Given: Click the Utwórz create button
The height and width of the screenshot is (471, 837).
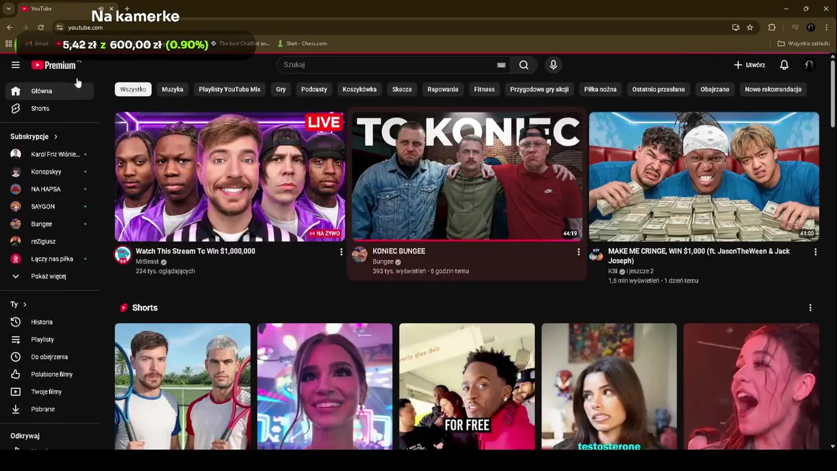Looking at the screenshot, I should click(749, 65).
